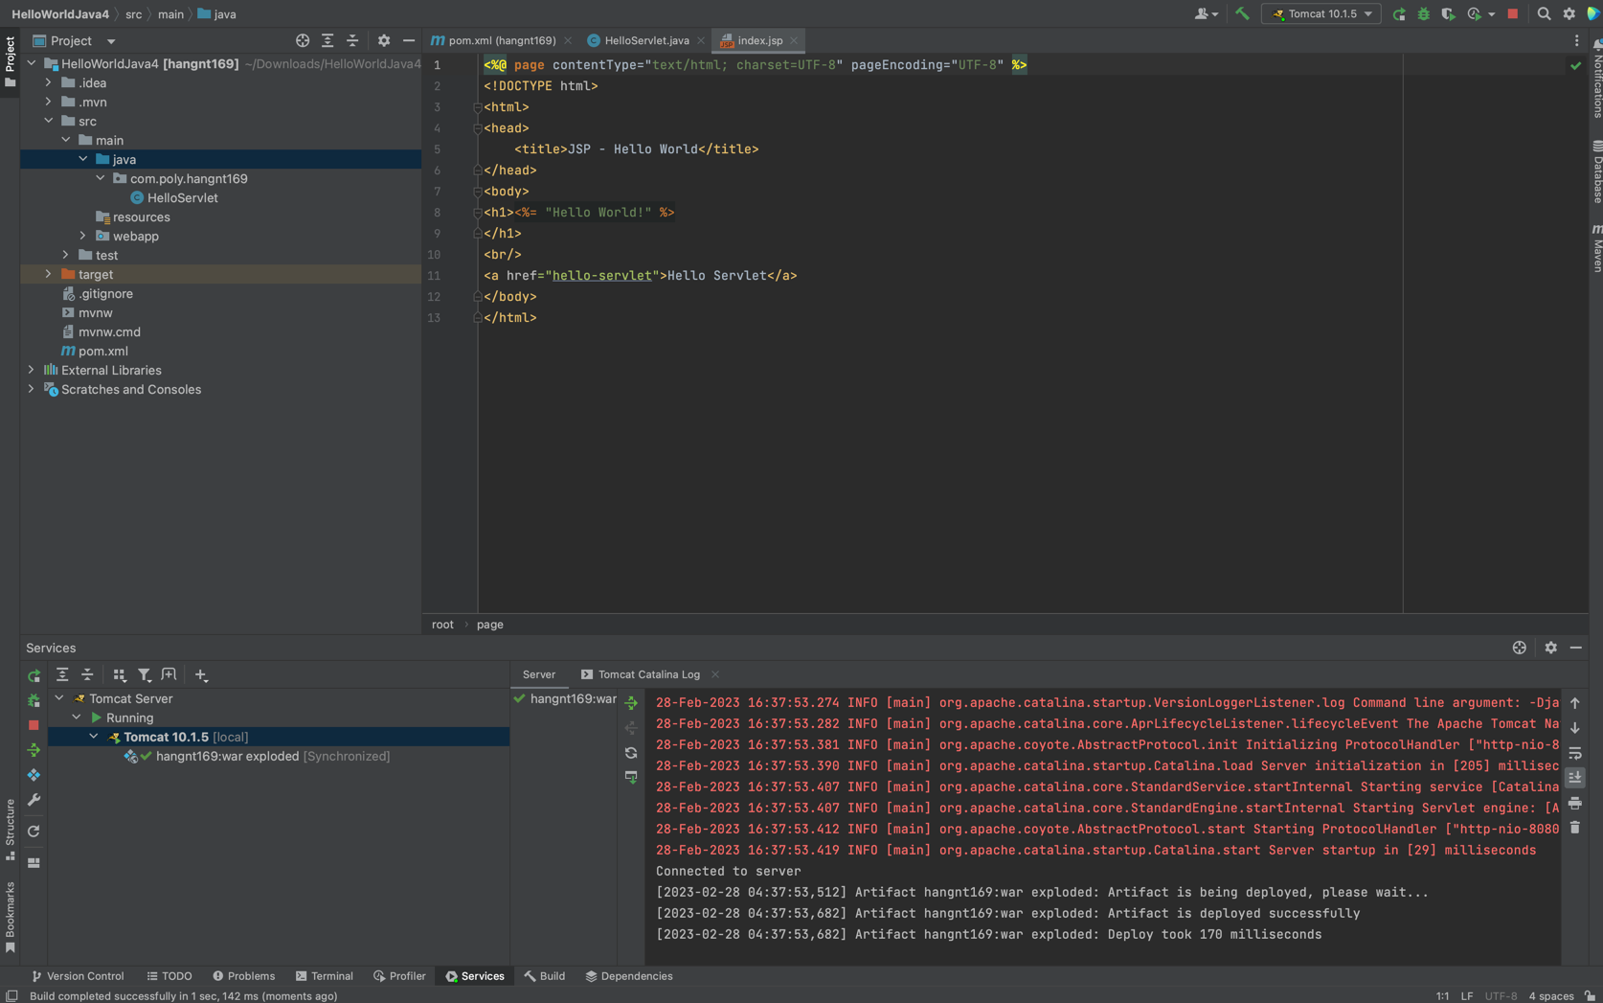1603x1003 pixels.
Task: Toggle read-only lock icon in status bar
Action: point(1590,995)
